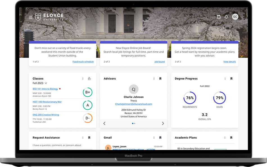Open the Food truck schedule link
This screenshot has height=167, width=267.
83,62
